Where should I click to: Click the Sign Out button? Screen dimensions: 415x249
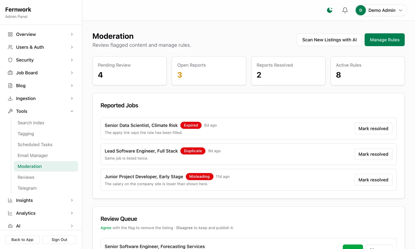click(x=59, y=240)
